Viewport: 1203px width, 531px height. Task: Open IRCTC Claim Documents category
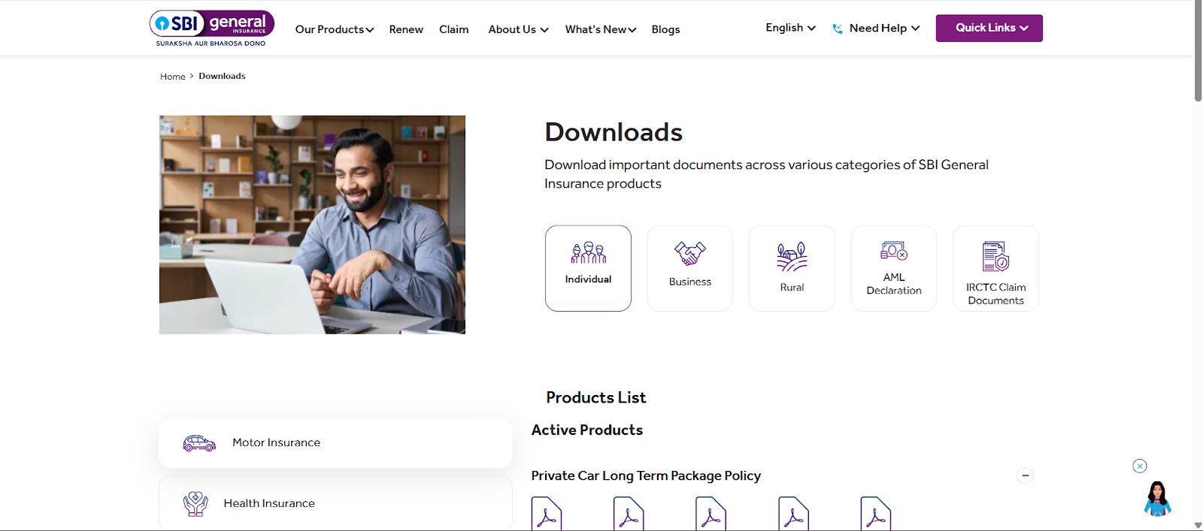point(995,267)
